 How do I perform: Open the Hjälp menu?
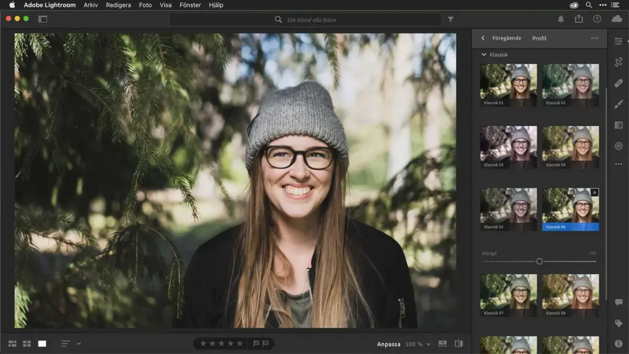click(x=216, y=5)
